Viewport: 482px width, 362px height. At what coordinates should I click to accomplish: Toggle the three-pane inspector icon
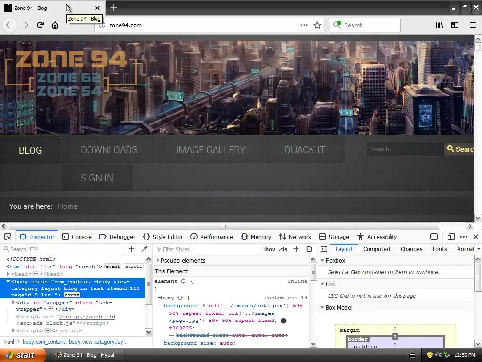pos(324,249)
